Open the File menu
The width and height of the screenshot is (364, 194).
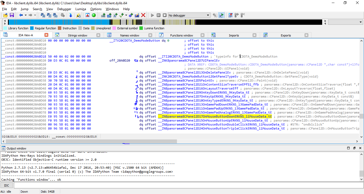5,9
